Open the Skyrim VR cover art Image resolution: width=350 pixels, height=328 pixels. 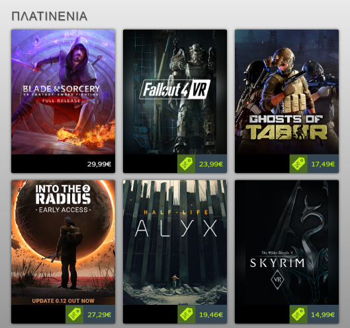point(287,243)
